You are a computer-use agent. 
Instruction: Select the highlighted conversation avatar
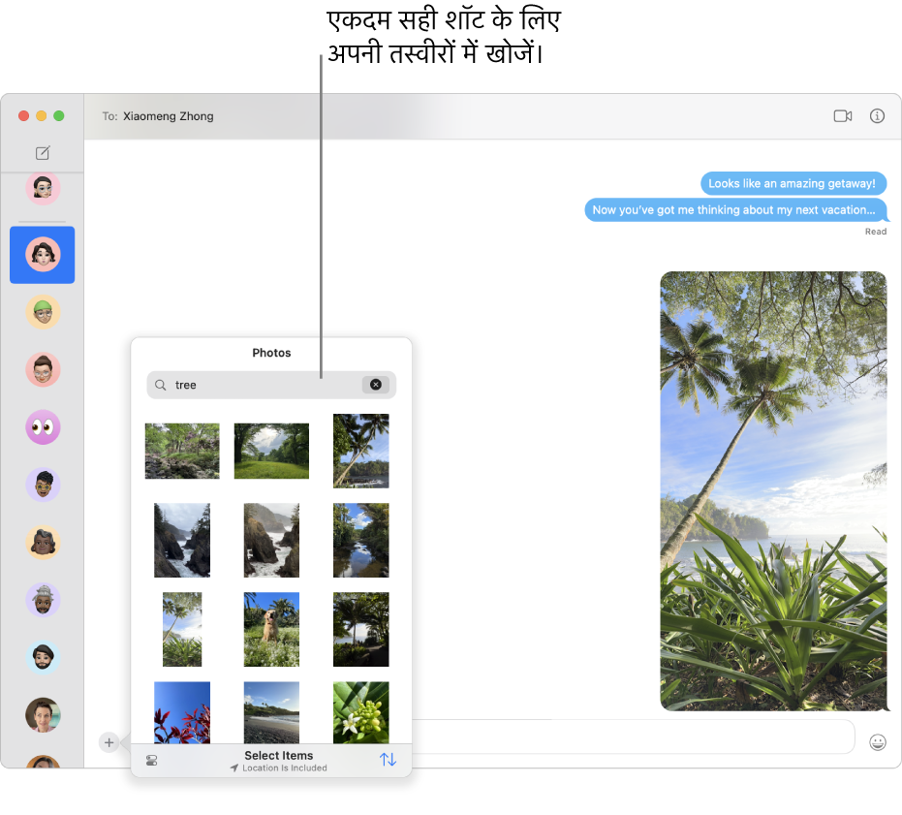(43, 255)
